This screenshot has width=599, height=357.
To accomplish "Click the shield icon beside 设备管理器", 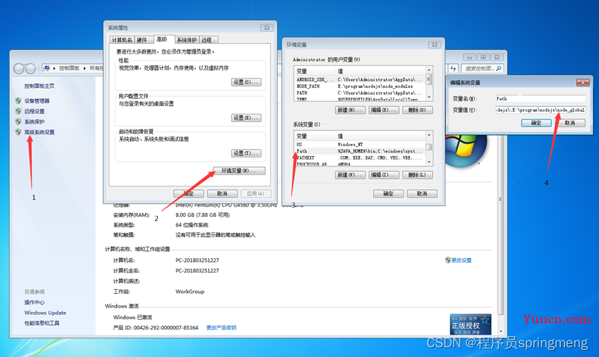I will [18, 101].
